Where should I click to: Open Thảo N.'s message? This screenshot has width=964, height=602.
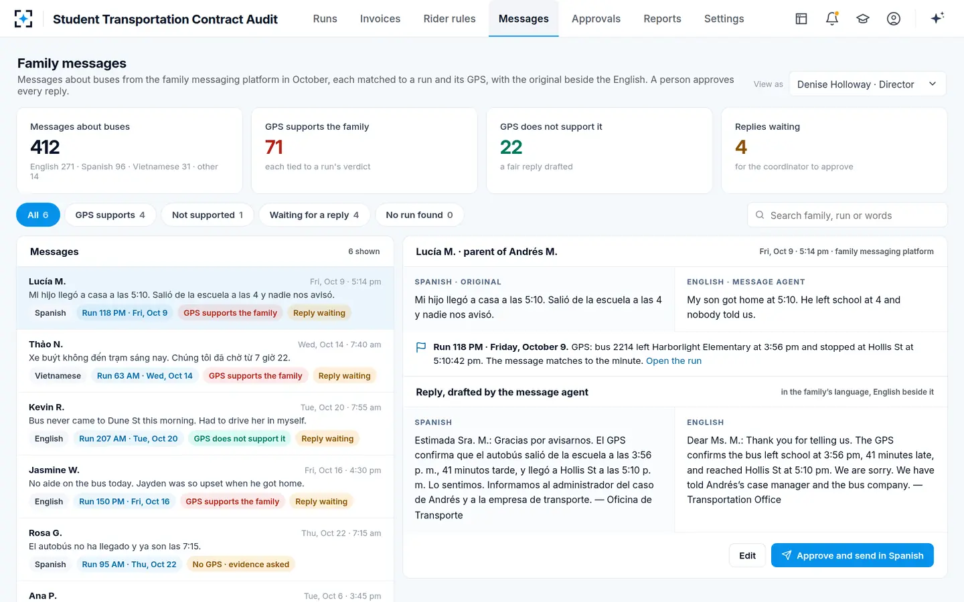pyautogui.click(x=205, y=362)
